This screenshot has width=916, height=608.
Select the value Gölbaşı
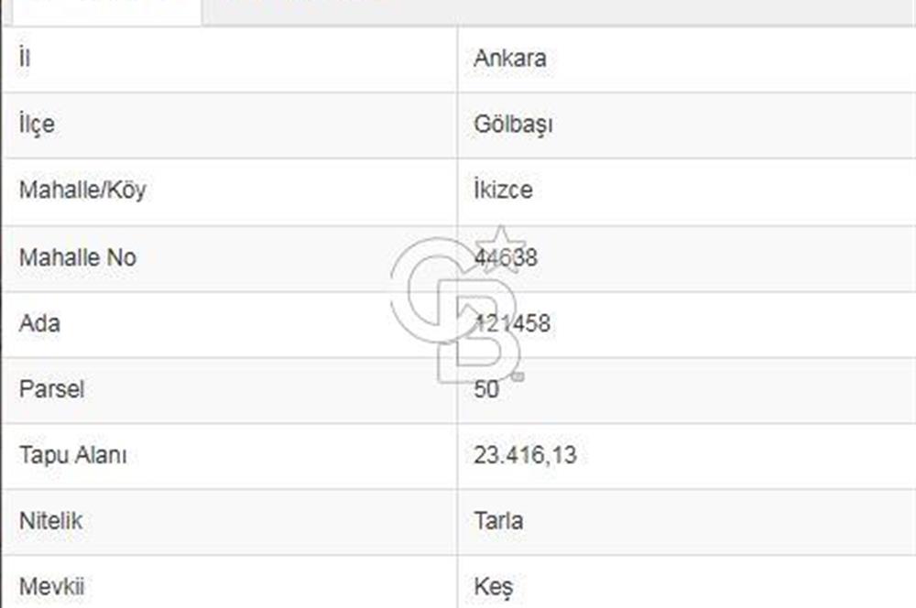(513, 125)
